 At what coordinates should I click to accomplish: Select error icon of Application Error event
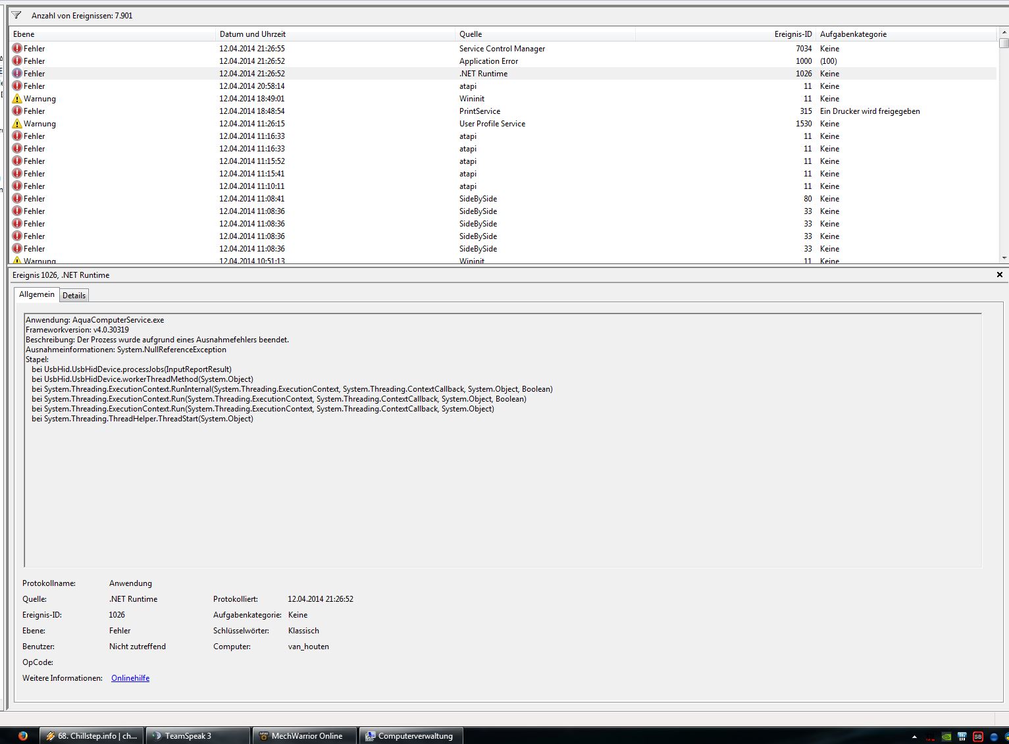click(x=17, y=61)
